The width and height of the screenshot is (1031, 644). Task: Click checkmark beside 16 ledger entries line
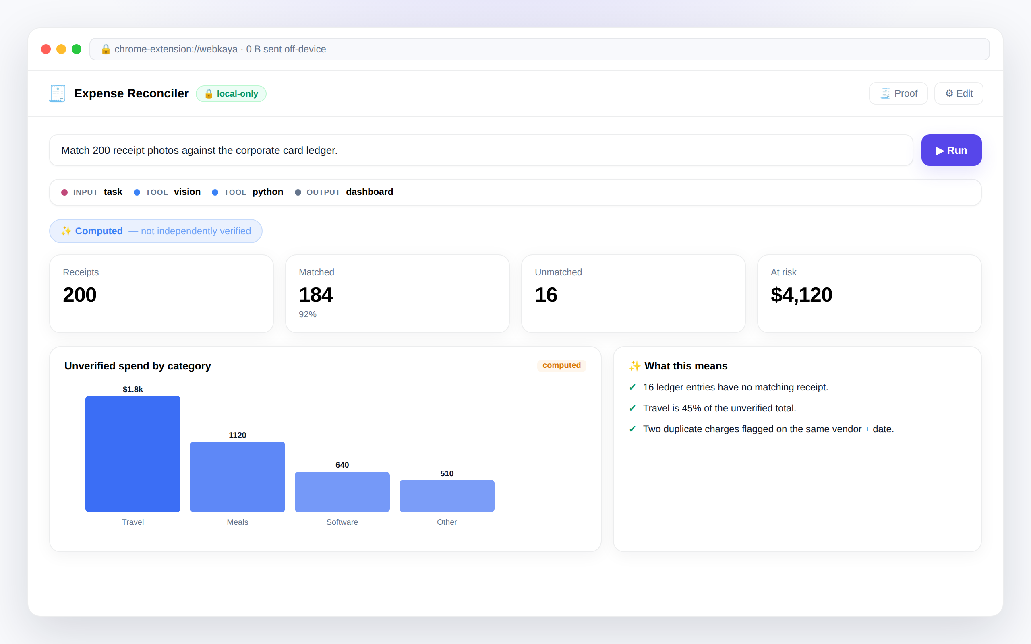click(x=633, y=387)
